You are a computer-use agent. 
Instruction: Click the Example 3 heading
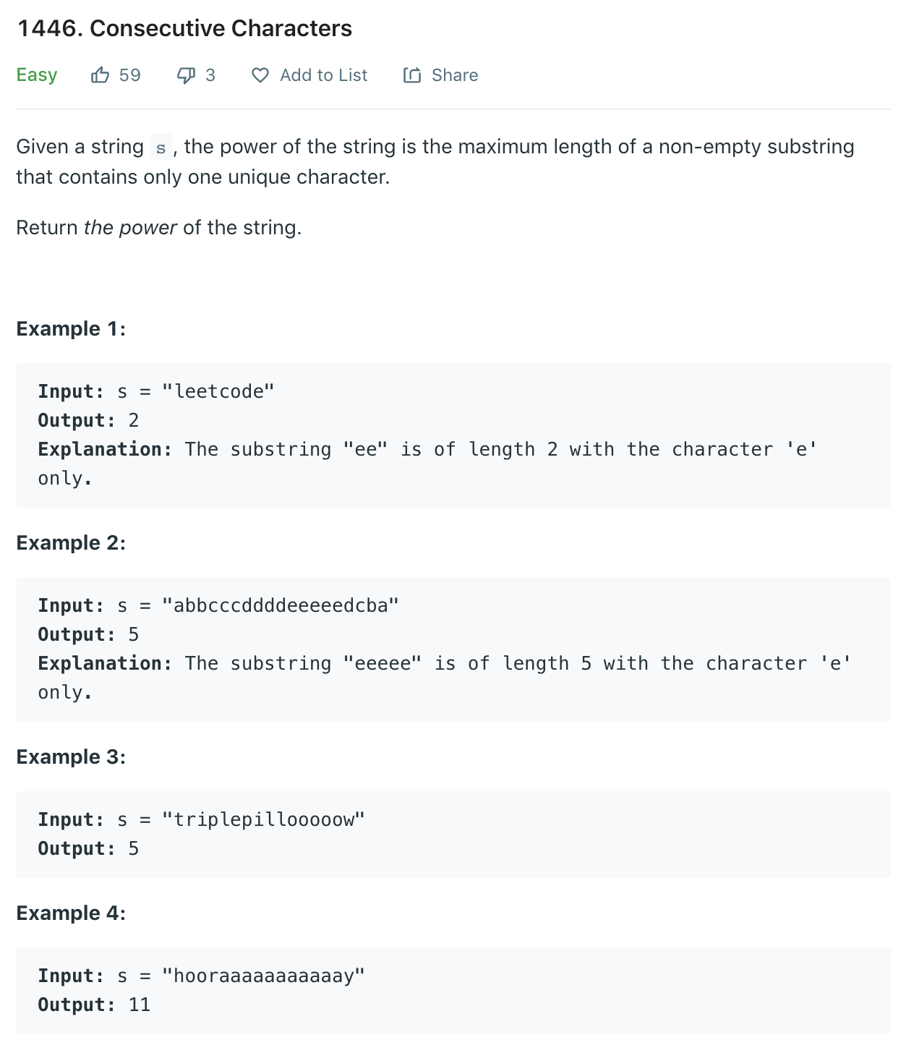pyautogui.click(x=71, y=757)
